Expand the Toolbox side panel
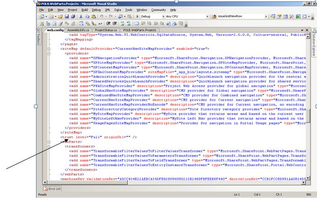Viewport: 317px width, 198px height. [x=38, y=36]
